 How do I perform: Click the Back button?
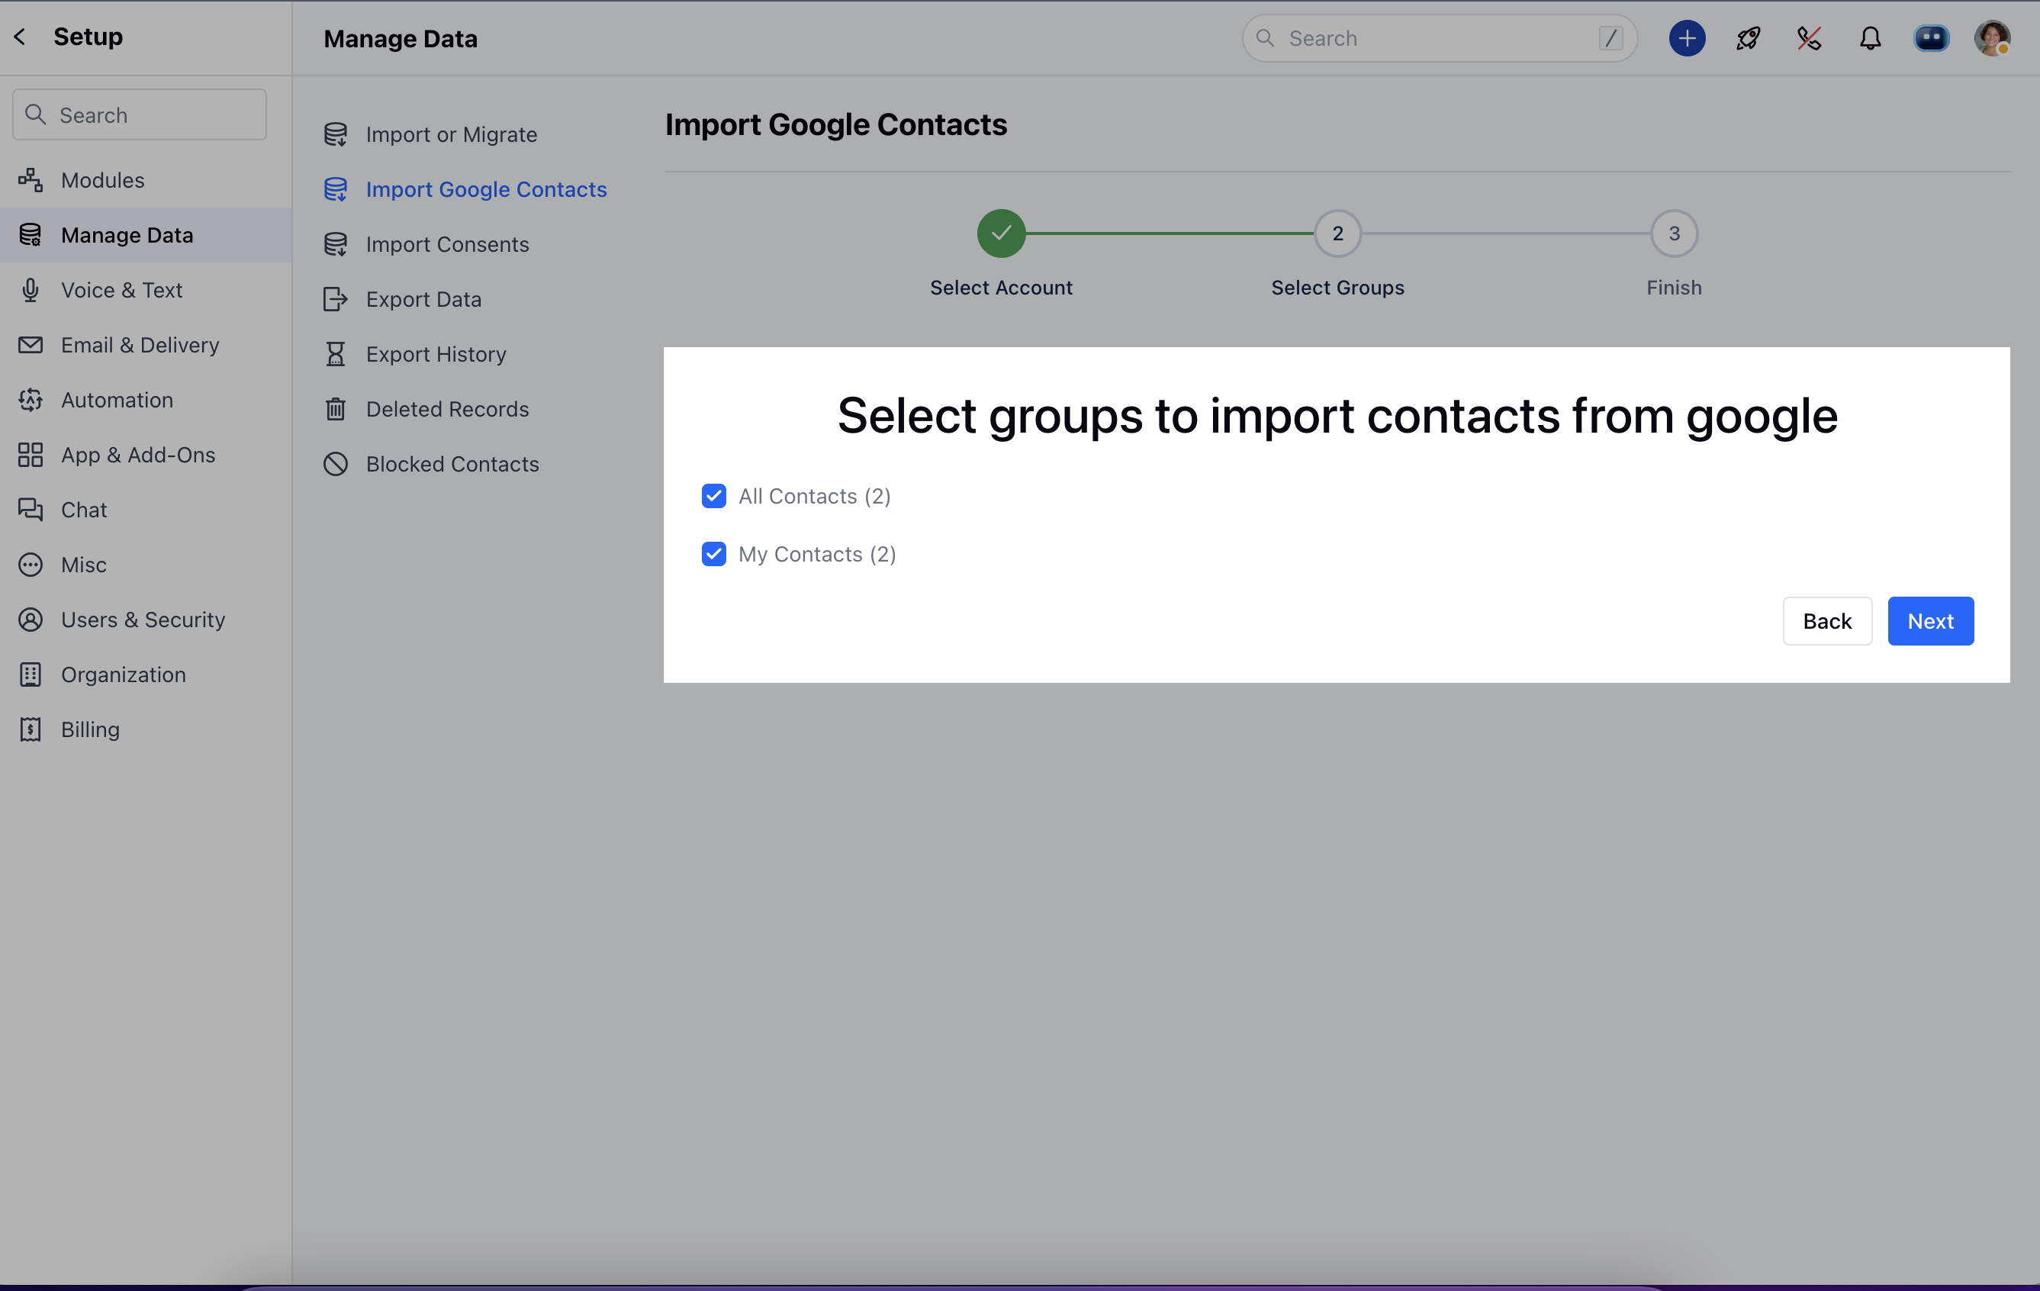coord(1826,621)
